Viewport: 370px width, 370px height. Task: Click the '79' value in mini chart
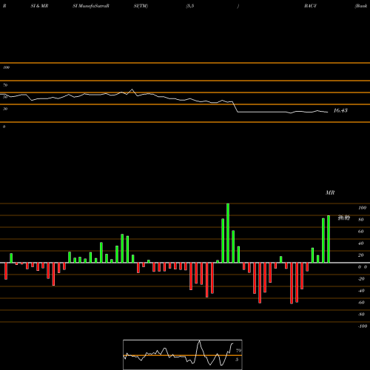click(x=238, y=351)
